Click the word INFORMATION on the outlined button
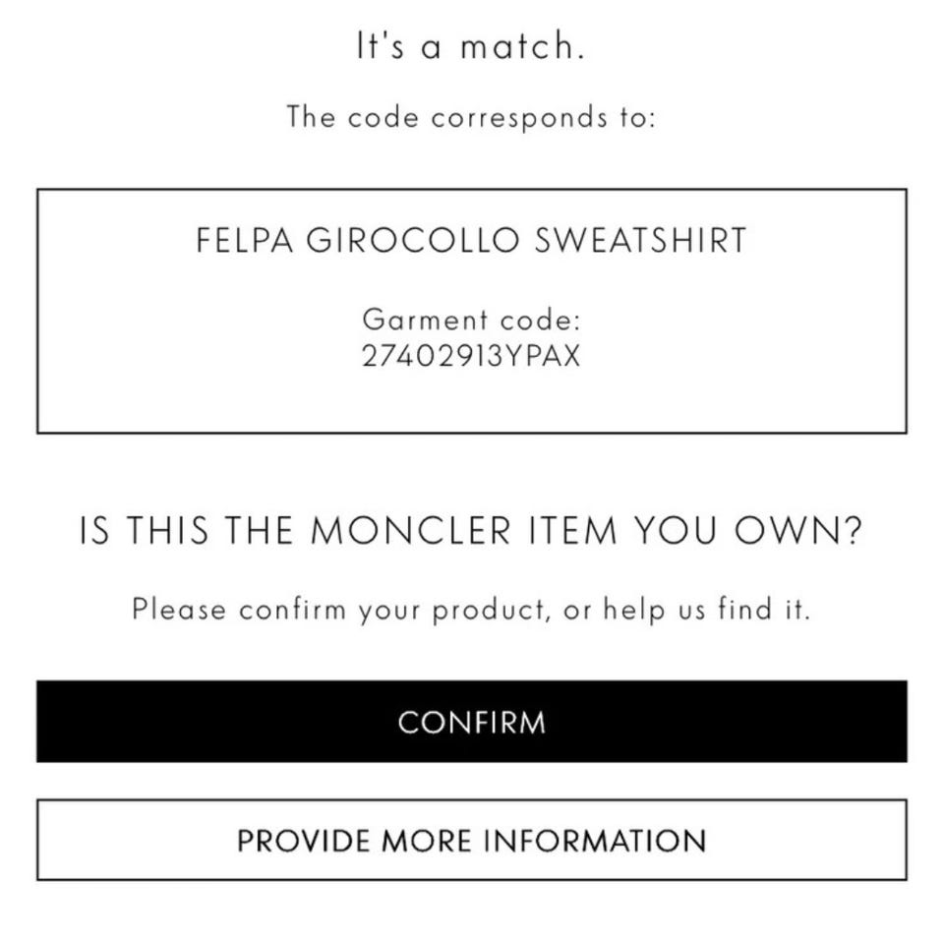 [x=594, y=841]
